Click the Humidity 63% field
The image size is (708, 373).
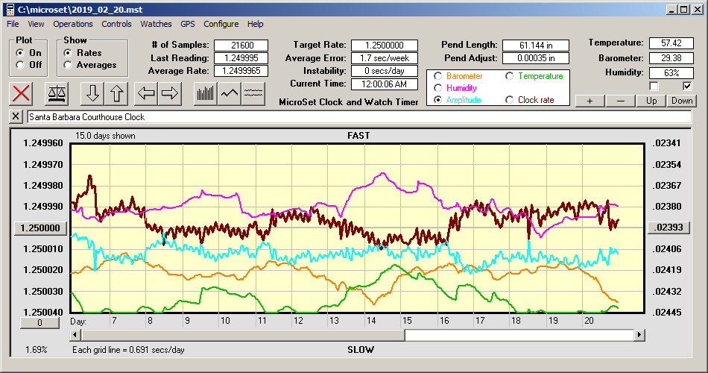coord(671,73)
